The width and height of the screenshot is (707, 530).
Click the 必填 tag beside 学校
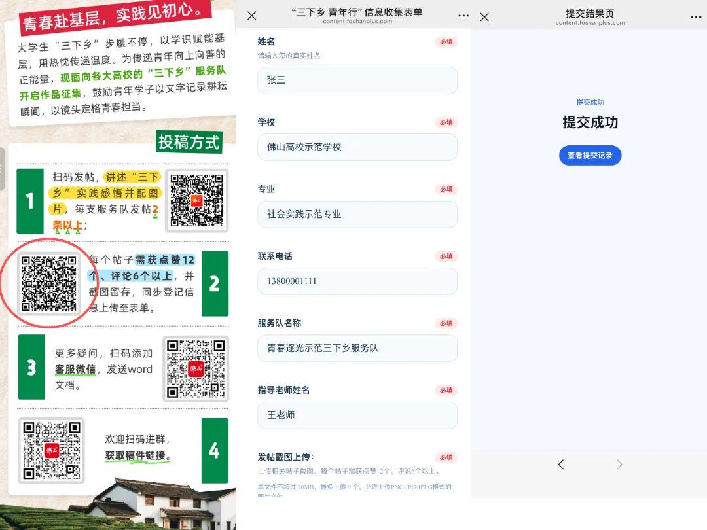point(446,122)
